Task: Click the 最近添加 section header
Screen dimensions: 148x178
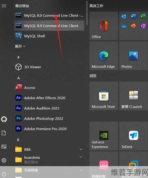Action: tap(22, 6)
